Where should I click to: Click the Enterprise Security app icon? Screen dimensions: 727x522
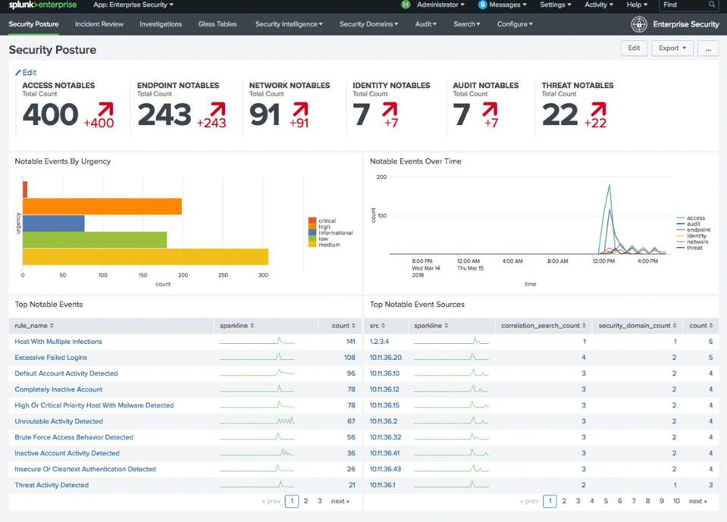coord(640,24)
